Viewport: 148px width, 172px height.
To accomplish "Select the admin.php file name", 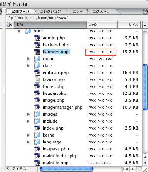I will pyautogui.click(x=54, y=38).
